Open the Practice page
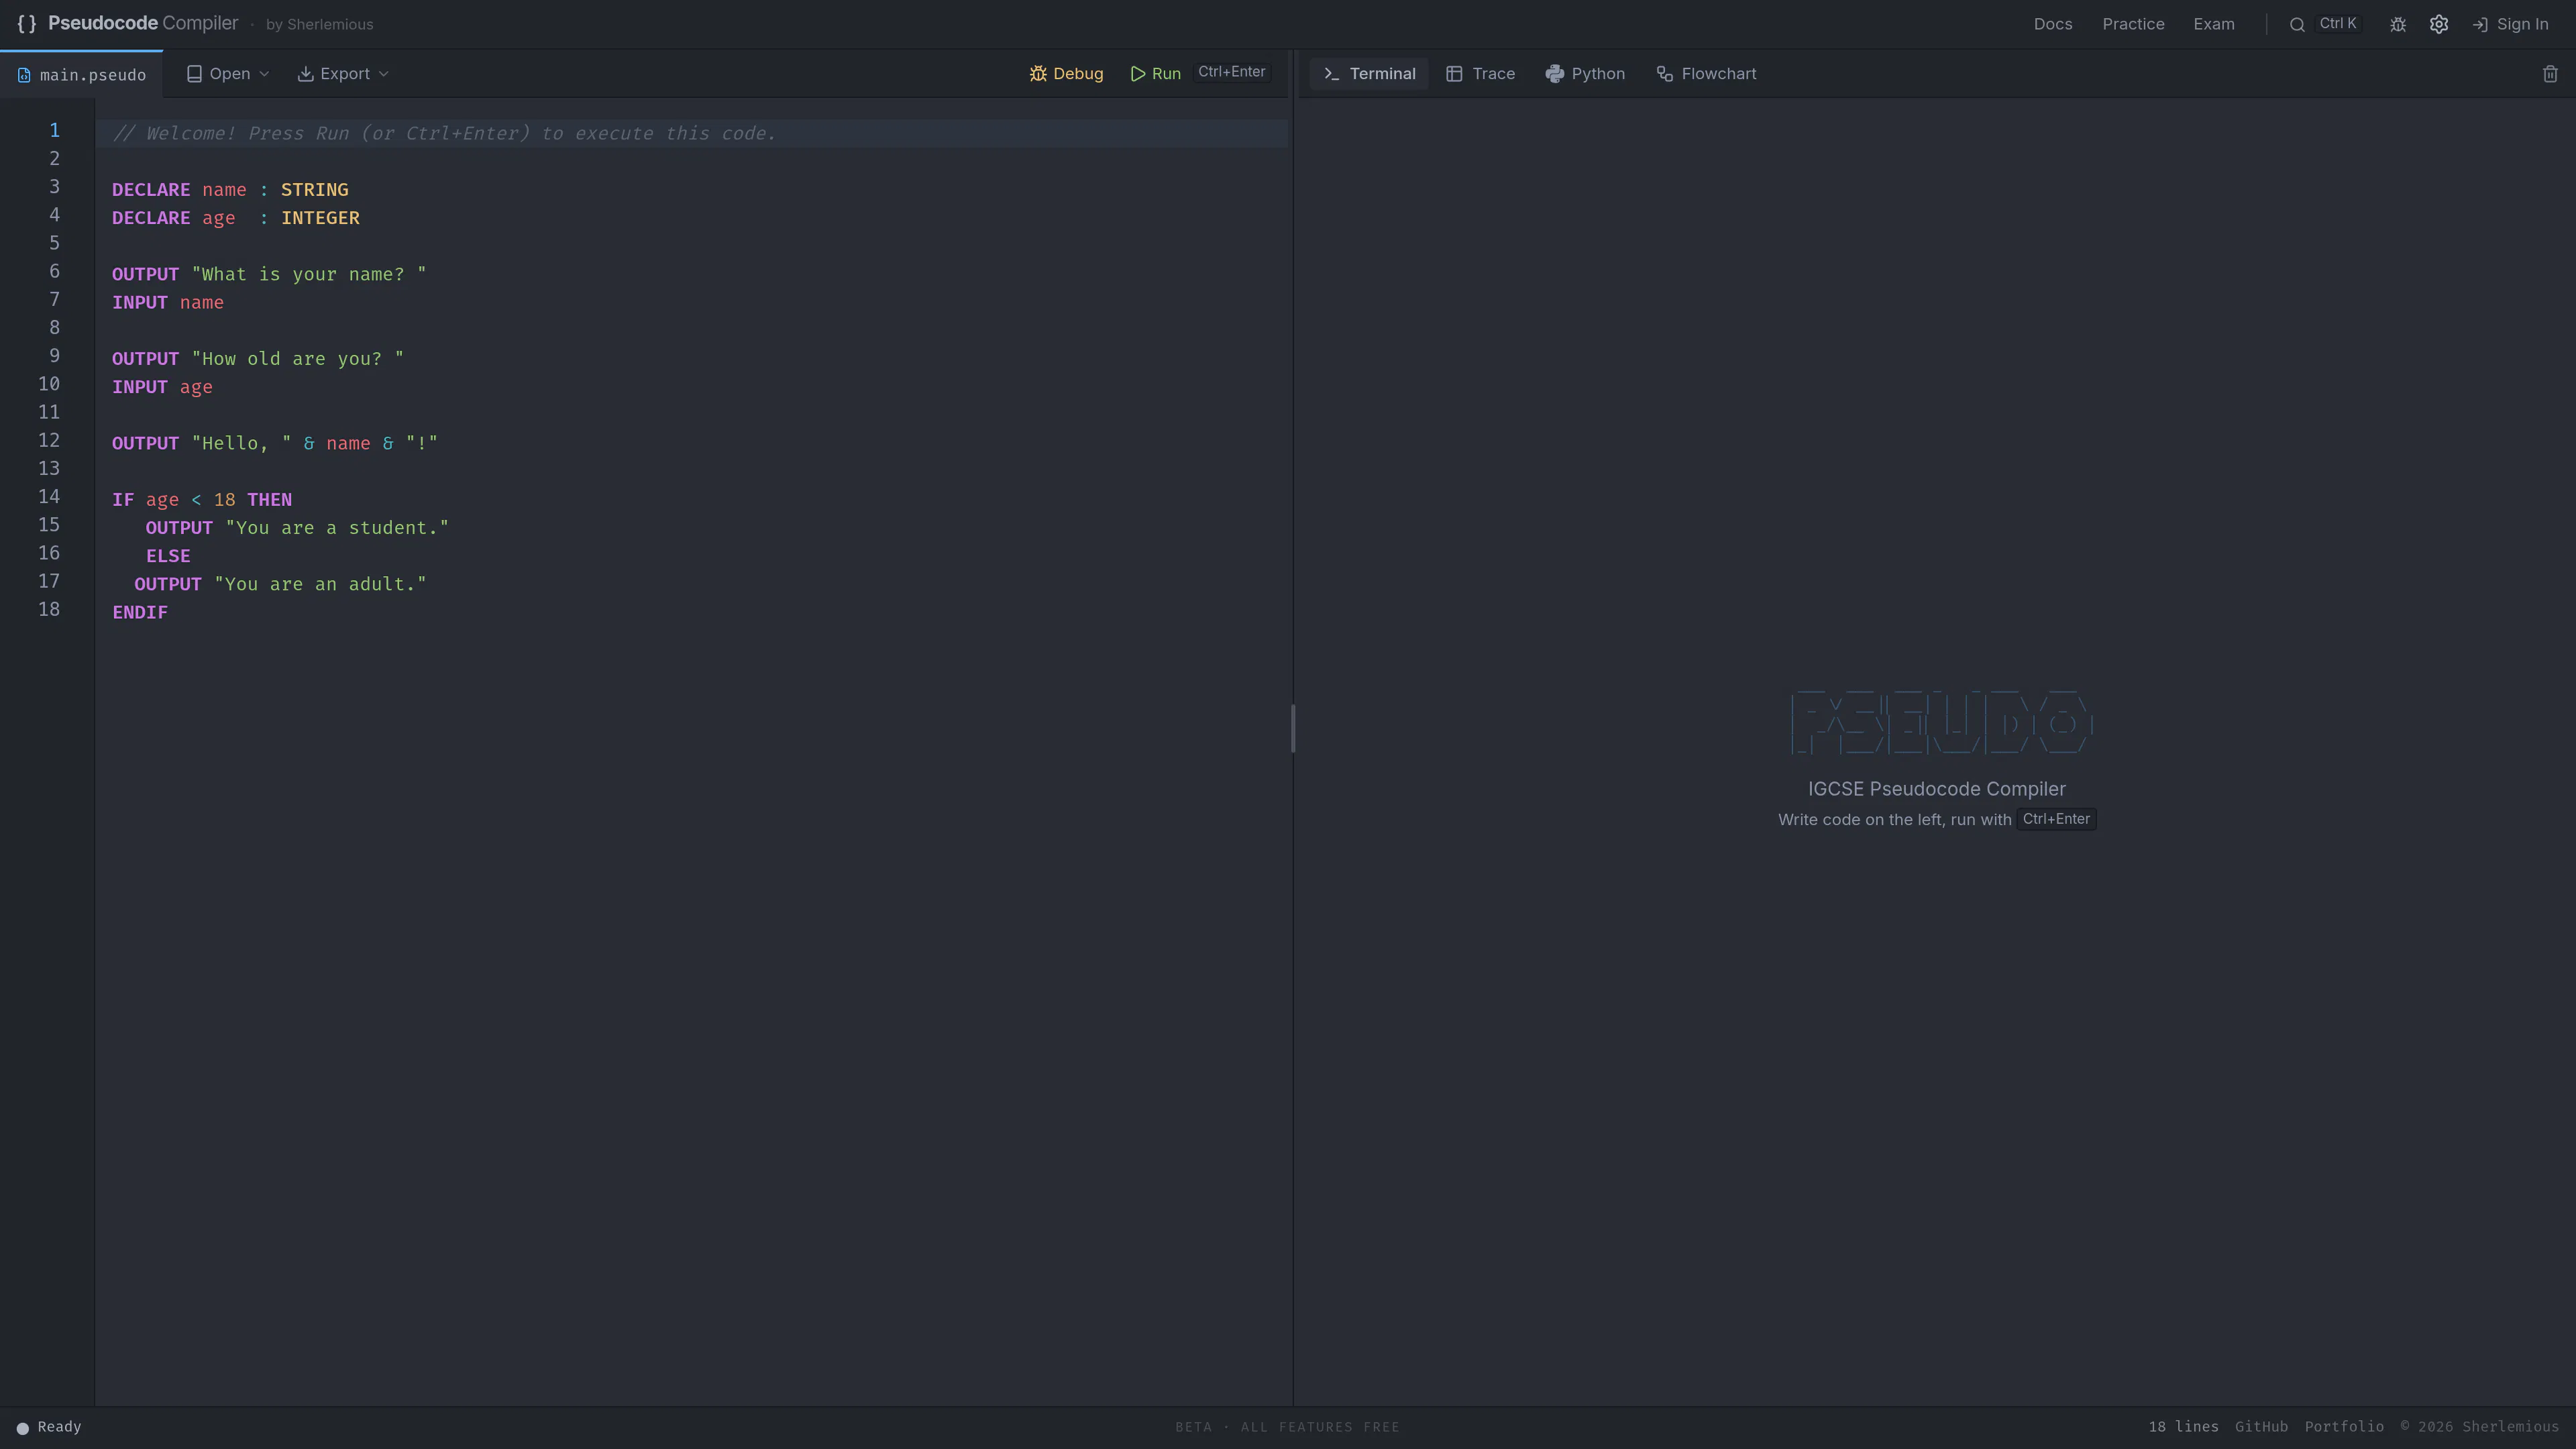 tap(2133, 24)
